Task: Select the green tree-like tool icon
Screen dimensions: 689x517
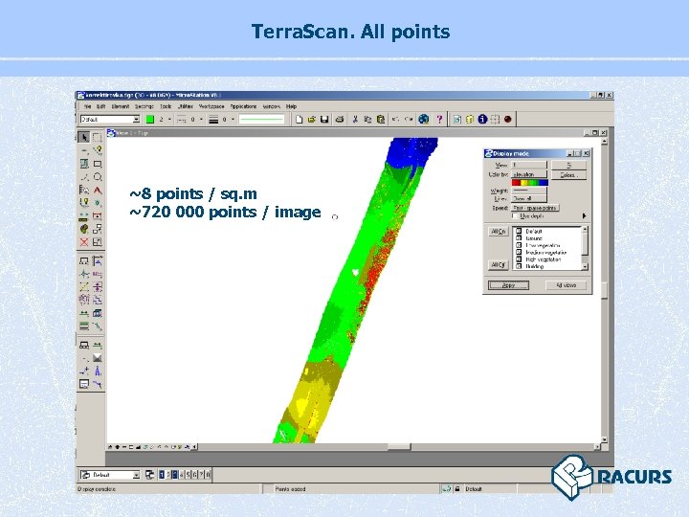Action: (84, 229)
